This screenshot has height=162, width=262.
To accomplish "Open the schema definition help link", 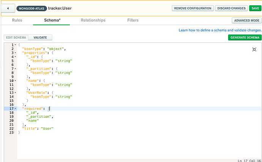I will click(x=220, y=30).
